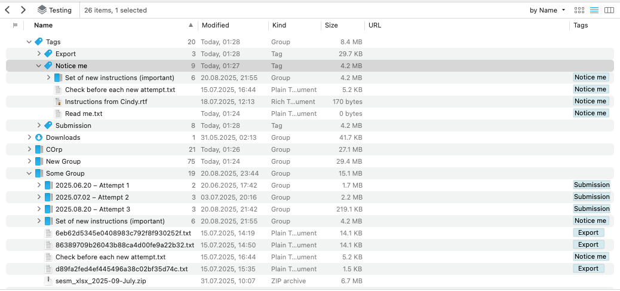This screenshot has height=291, width=620.
Task: Switch to list view
Action: tap(594, 10)
